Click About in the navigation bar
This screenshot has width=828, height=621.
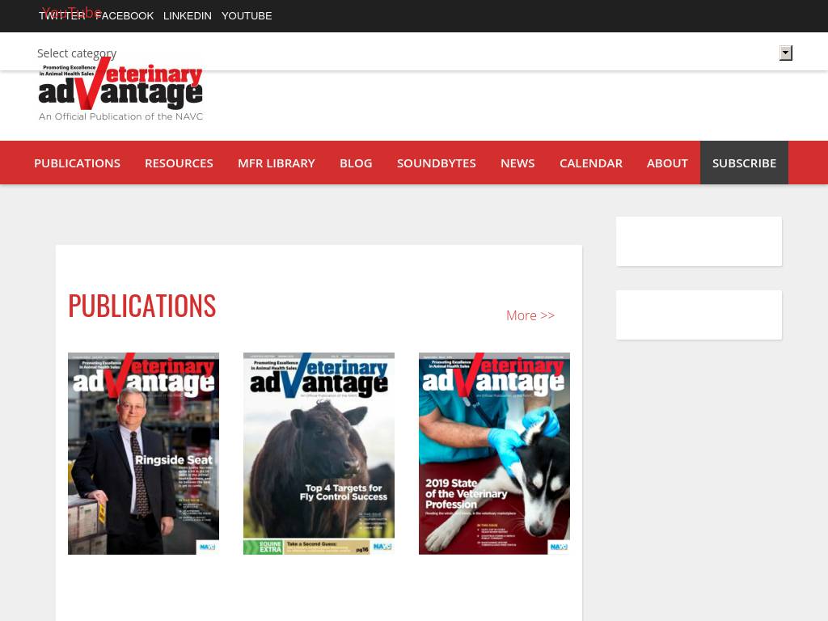point(667,163)
